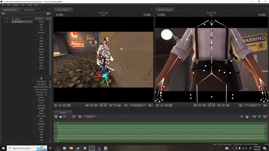
Task: Step back one frame in primary viewport
Action: (96, 106)
